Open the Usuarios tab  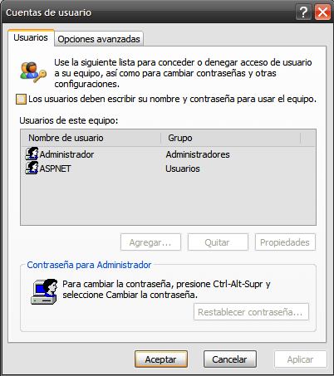coord(31,37)
